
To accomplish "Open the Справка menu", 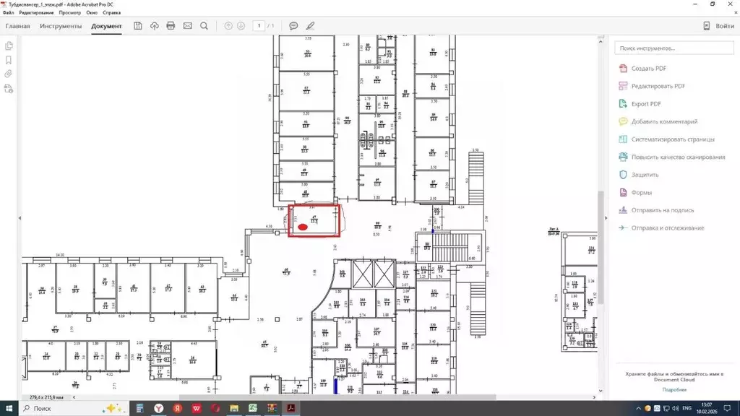I will pyautogui.click(x=112, y=13).
